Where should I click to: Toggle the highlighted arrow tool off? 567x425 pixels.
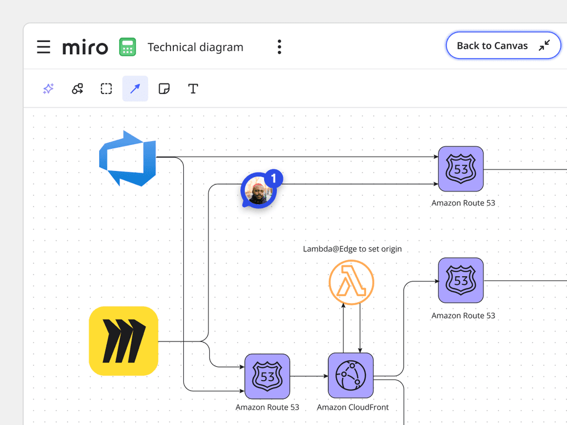tap(135, 89)
